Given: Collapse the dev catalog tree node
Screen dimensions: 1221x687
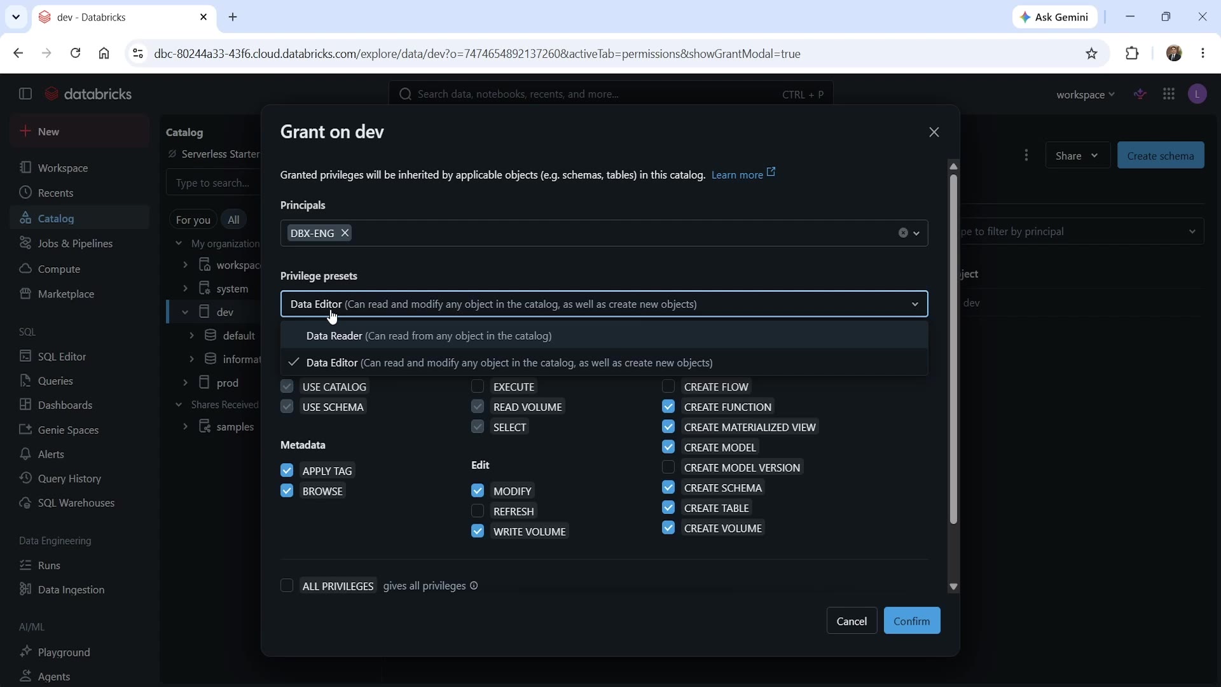Looking at the screenshot, I should (x=185, y=312).
